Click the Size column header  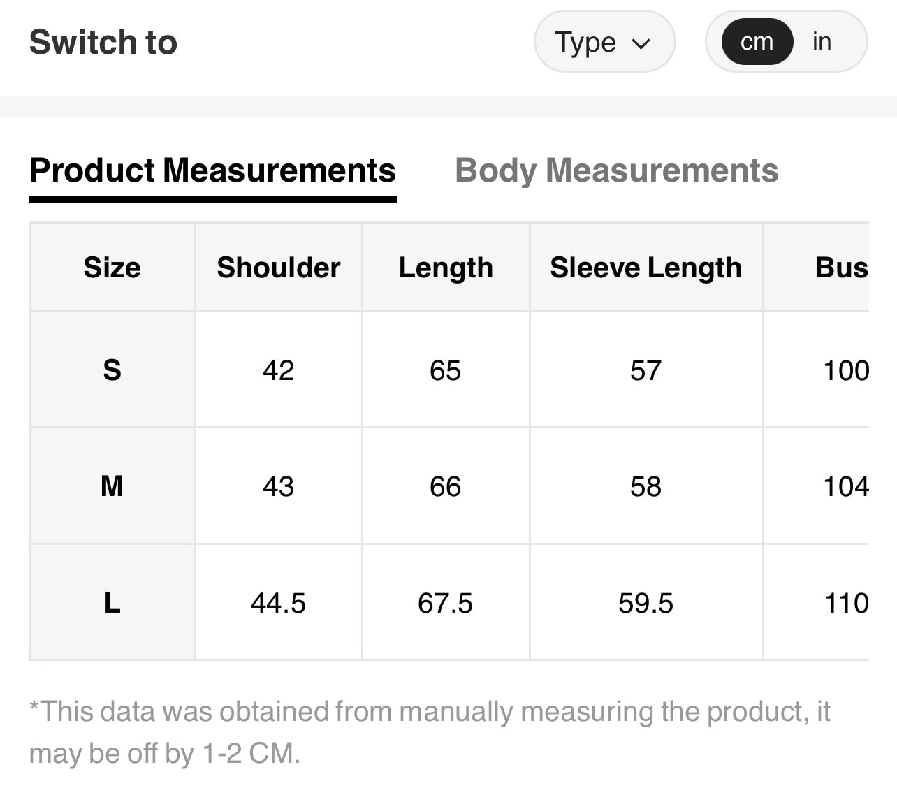coord(112,268)
